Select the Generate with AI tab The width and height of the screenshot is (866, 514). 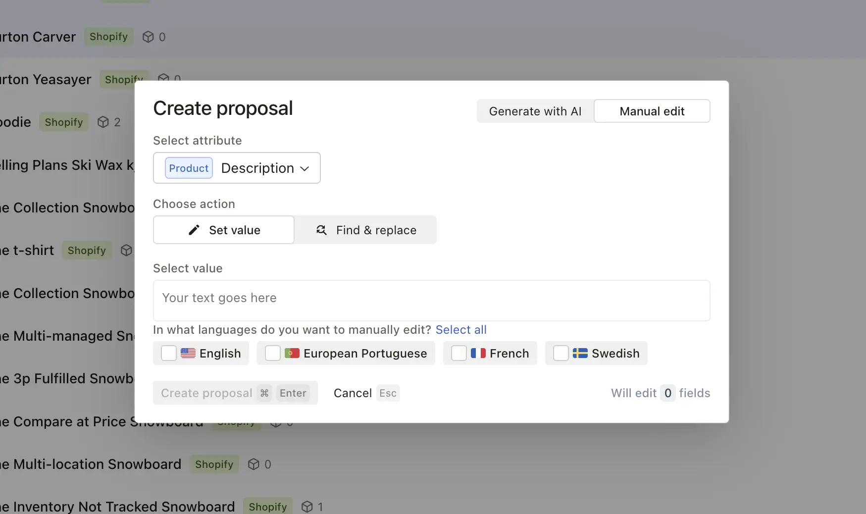[x=535, y=111]
